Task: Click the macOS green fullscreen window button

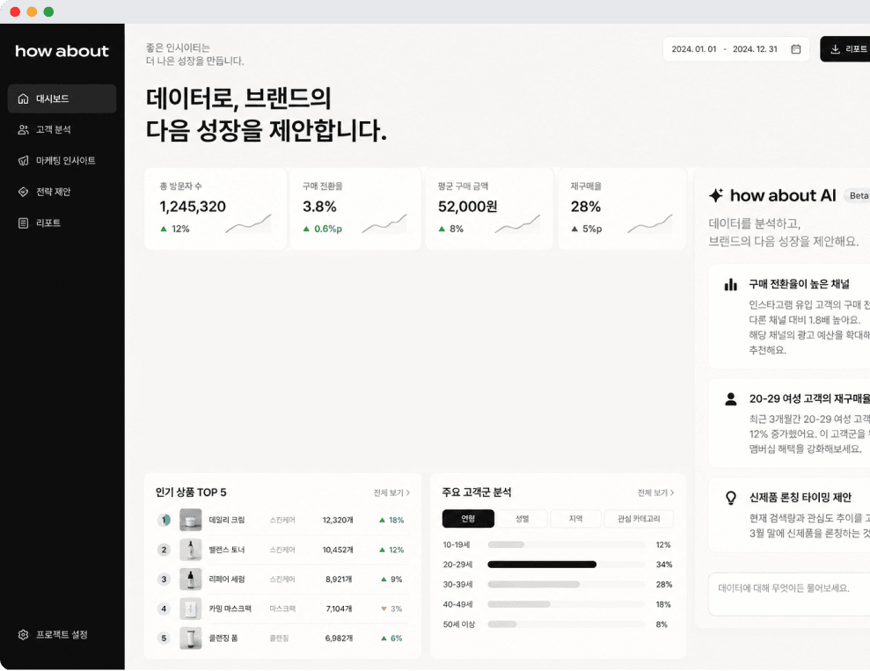Action: tap(49, 11)
